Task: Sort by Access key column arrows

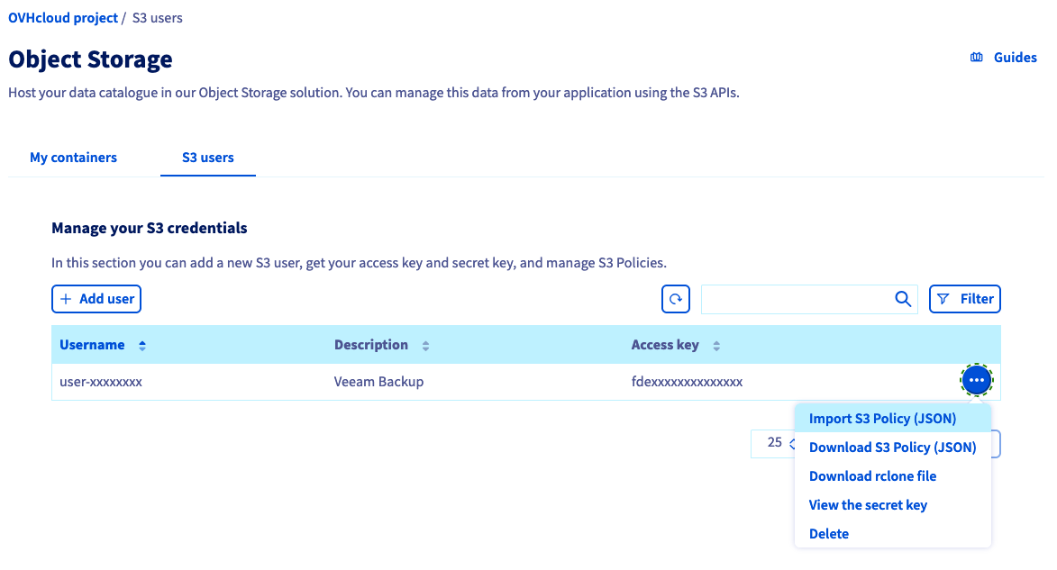Action: tap(716, 346)
